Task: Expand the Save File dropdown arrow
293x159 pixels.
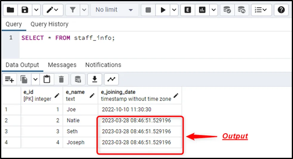Action: tap(36, 10)
